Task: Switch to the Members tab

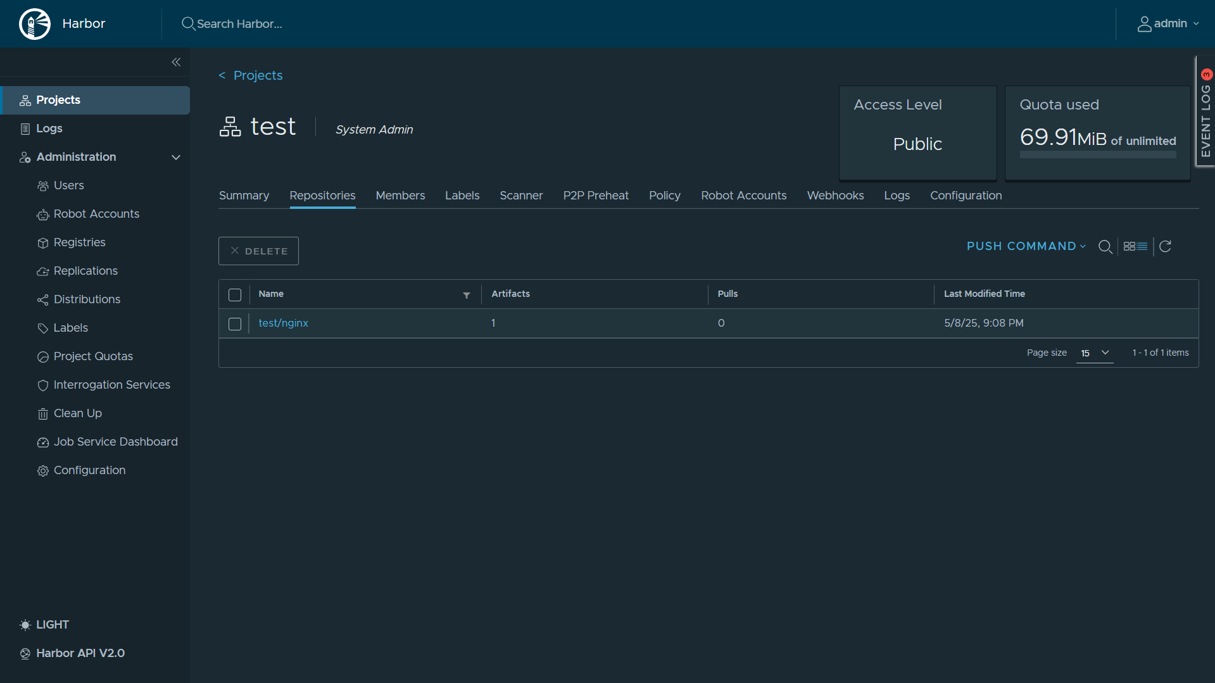Action: tap(400, 196)
